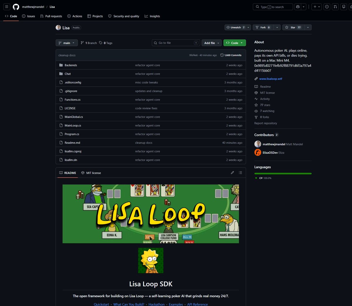Open the main branch selector dropdown
This screenshot has width=352, height=306.
coord(67,43)
